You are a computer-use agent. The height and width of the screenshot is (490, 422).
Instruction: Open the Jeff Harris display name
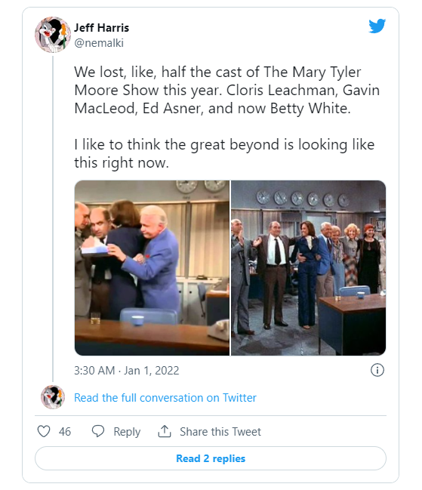click(101, 28)
